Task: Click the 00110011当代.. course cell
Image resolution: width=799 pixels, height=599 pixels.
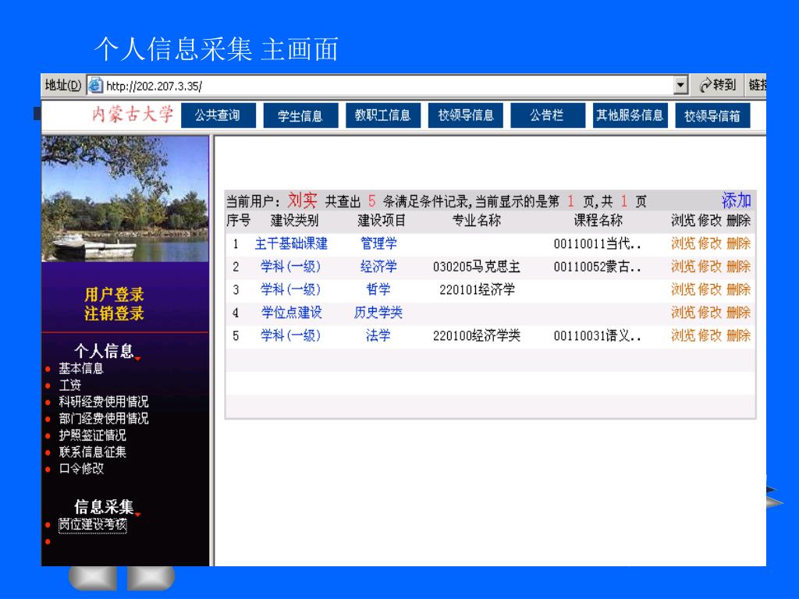Action: click(598, 244)
